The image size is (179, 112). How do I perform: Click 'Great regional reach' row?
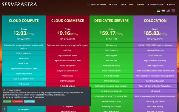click(155, 66)
